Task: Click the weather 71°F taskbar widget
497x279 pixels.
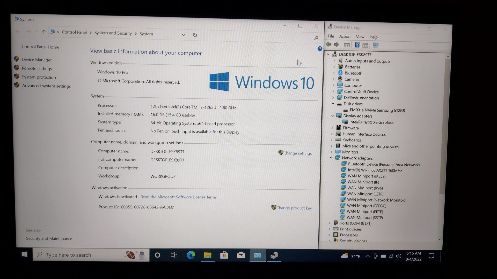Action: coord(350,256)
